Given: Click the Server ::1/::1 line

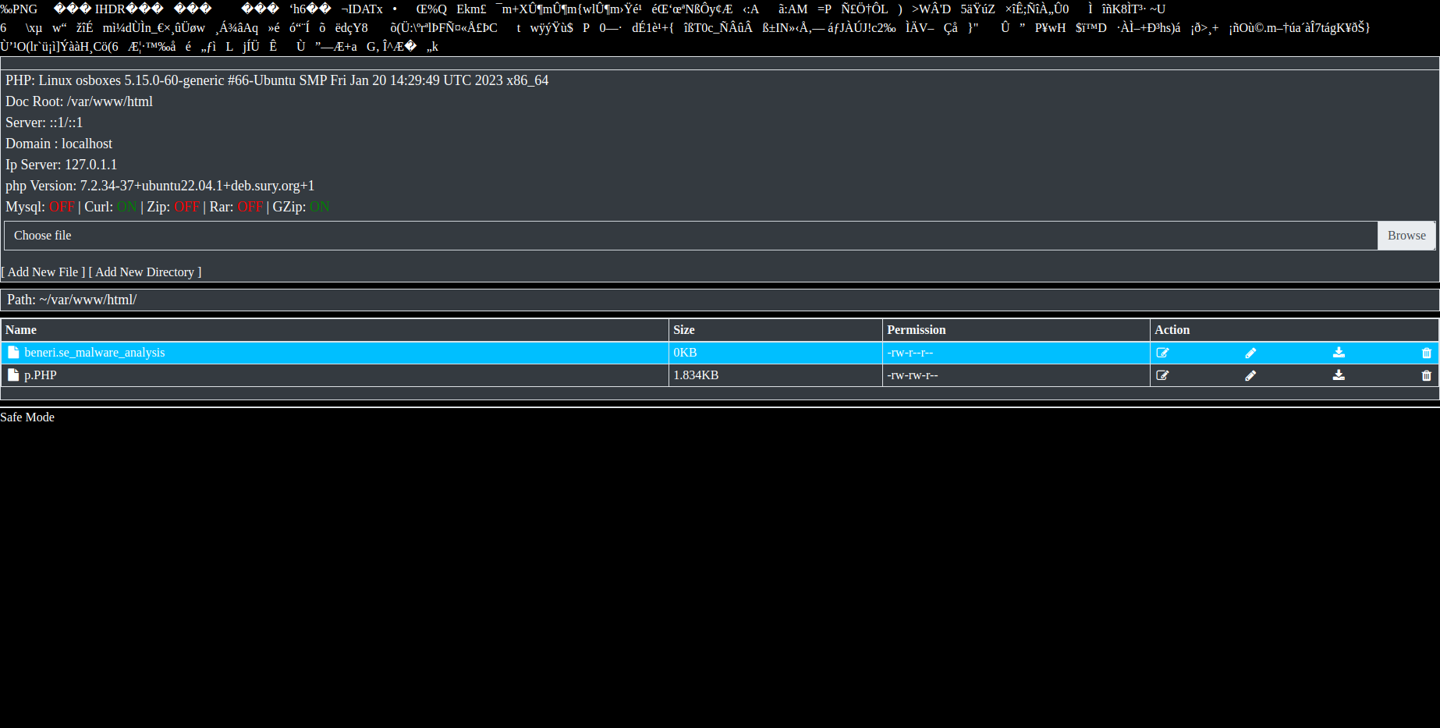Looking at the screenshot, I should [44, 123].
